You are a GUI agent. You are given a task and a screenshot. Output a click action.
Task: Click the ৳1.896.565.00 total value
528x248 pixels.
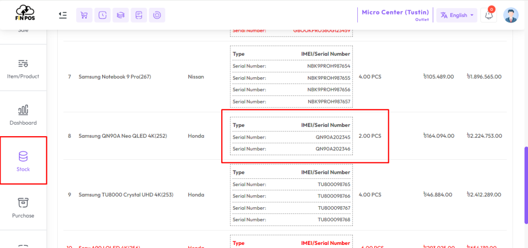coord(484,77)
